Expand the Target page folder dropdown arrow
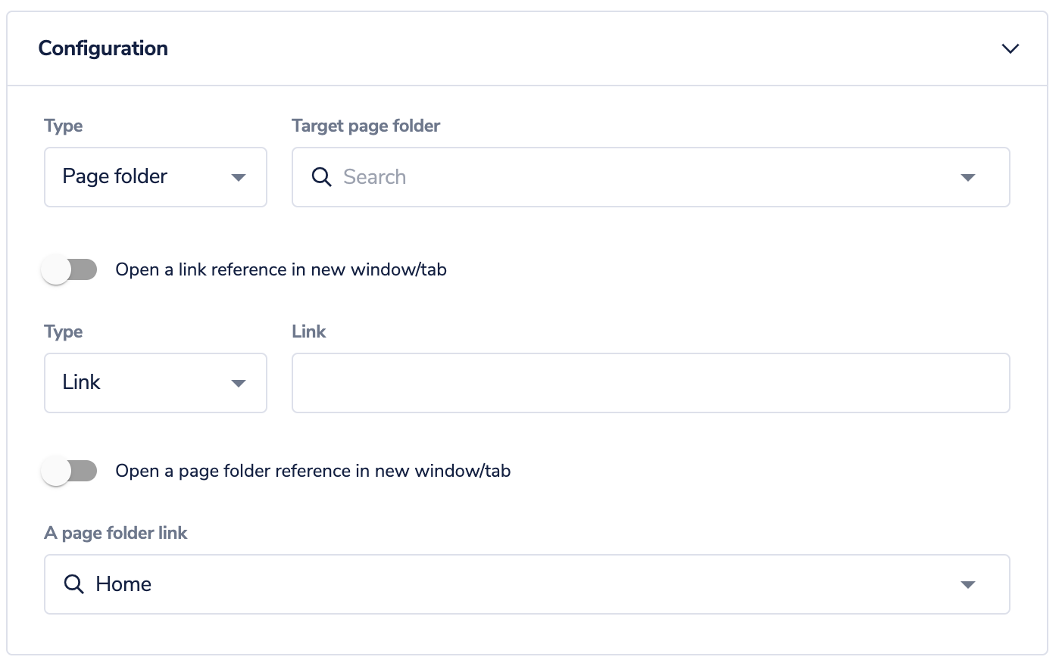The height and width of the screenshot is (663, 1062). (967, 177)
